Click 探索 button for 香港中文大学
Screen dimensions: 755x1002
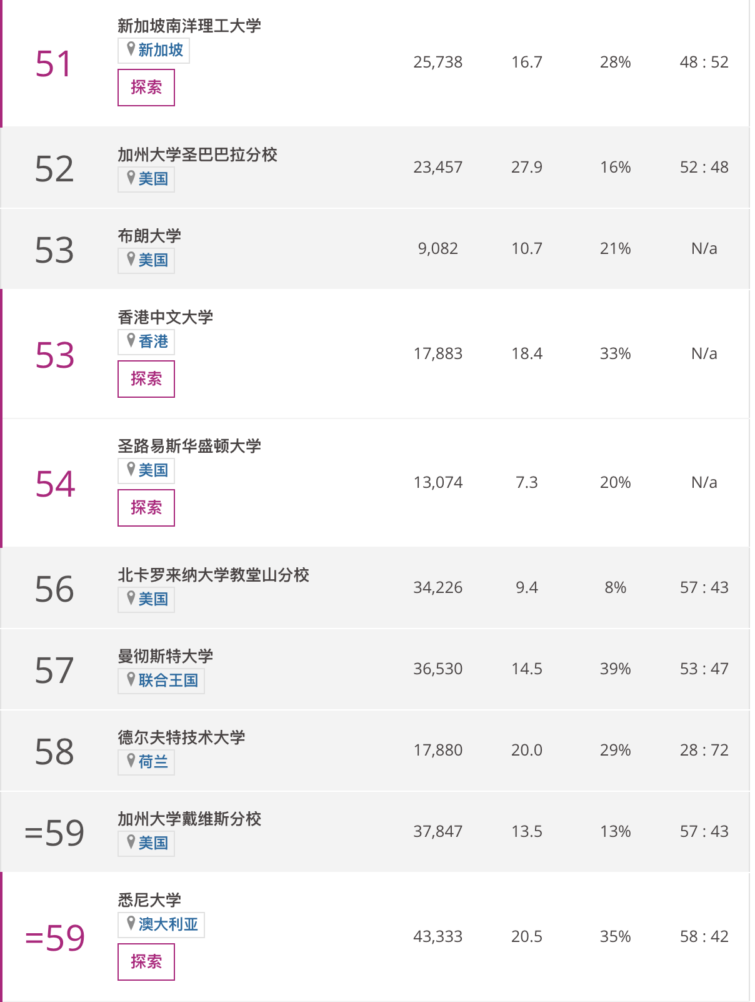point(146,379)
